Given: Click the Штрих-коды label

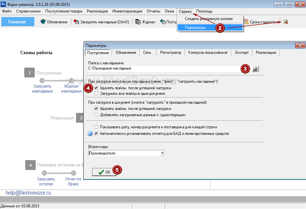Looking at the screenshot, I should click(x=98, y=147).
